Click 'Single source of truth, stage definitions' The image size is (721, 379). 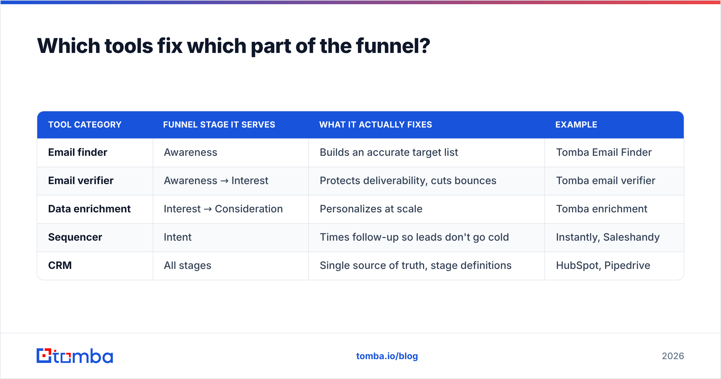(x=415, y=266)
